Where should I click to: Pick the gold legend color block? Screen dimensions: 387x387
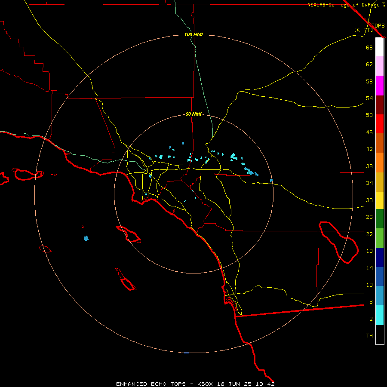(x=380, y=182)
